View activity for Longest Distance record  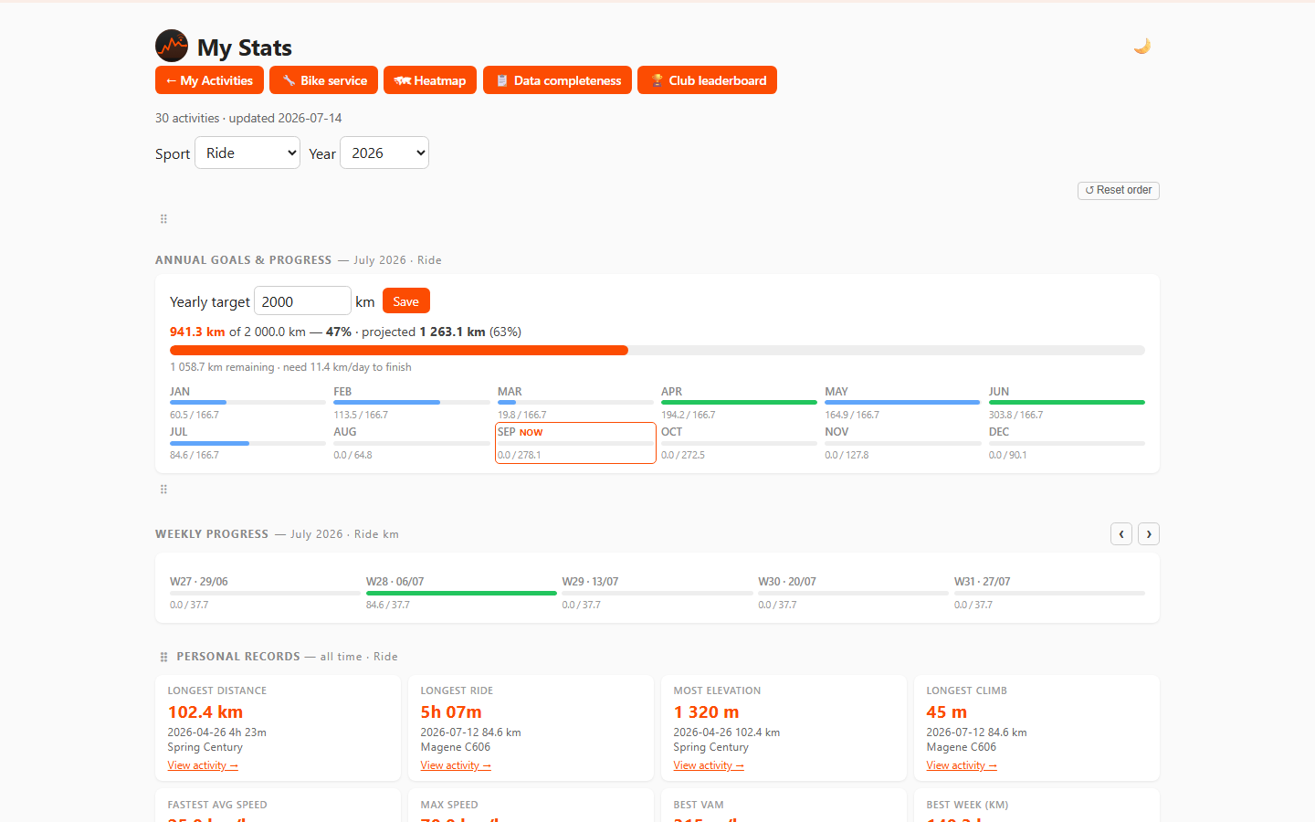[203, 765]
